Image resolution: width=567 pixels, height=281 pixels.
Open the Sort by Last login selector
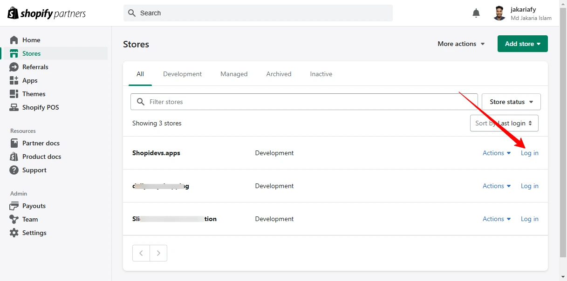coord(504,123)
